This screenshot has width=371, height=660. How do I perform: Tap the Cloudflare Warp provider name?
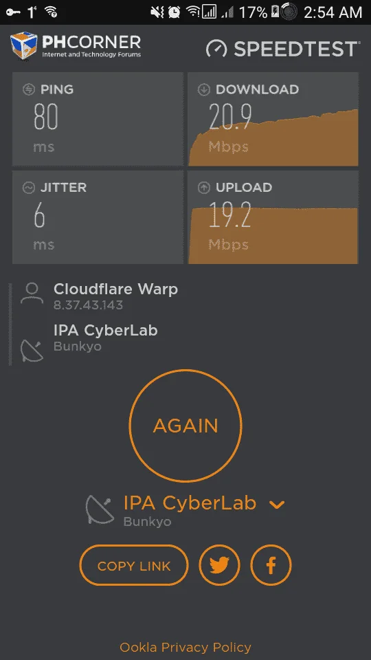coord(115,289)
